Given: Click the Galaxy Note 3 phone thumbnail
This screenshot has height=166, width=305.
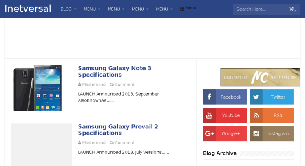Looking at the screenshot, I should pos(38,88).
